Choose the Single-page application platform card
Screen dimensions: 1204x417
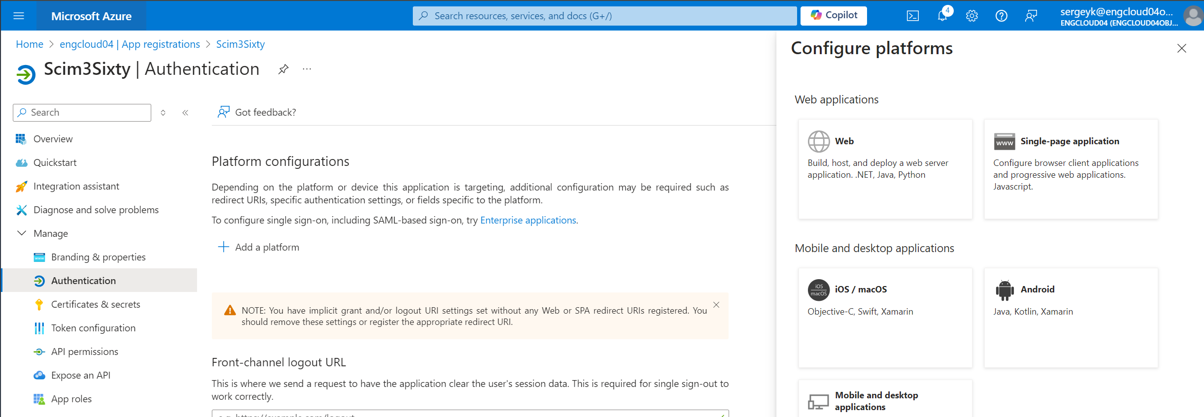1070,169
